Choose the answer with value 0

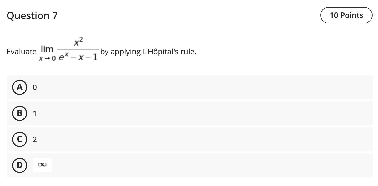(x=34, y=87)
